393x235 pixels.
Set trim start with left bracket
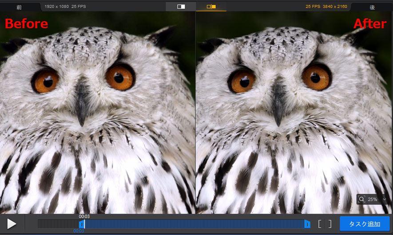pyautogui.click(x=320, y=224)
